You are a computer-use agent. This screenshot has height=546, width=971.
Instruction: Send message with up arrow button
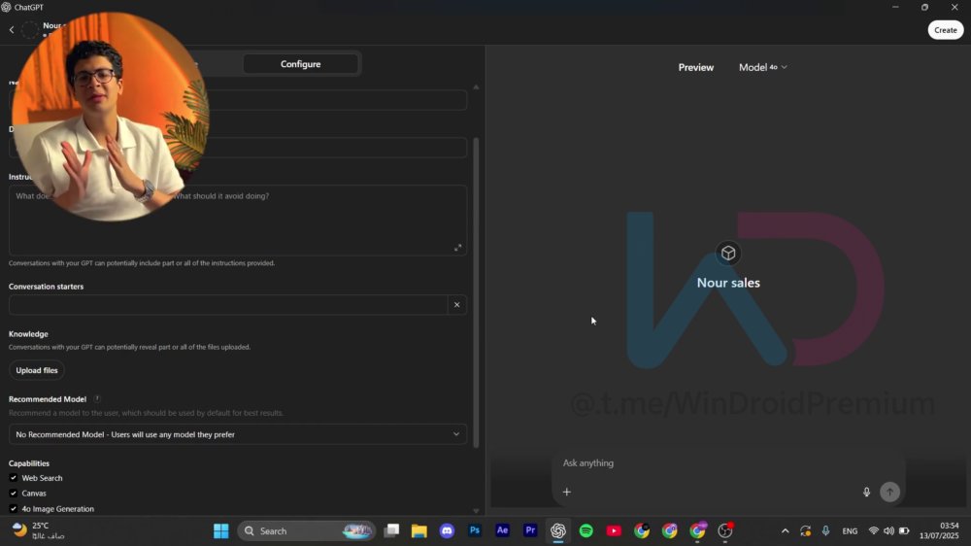[x=889, y=492]
